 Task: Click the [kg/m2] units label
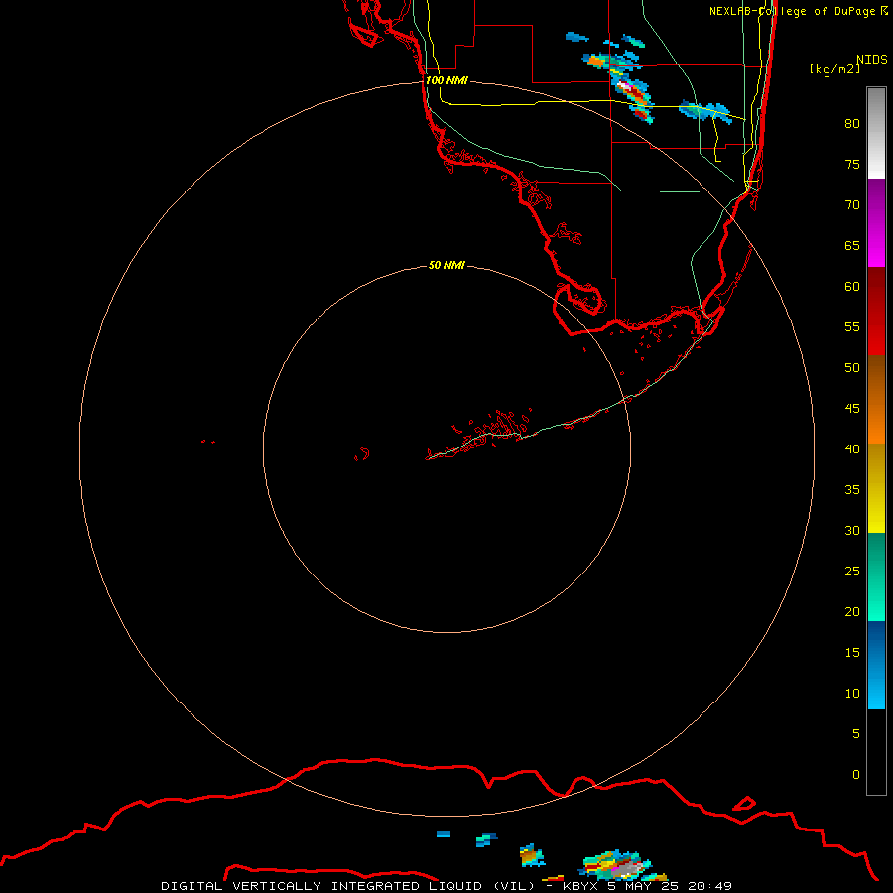[x=834, y=69]
